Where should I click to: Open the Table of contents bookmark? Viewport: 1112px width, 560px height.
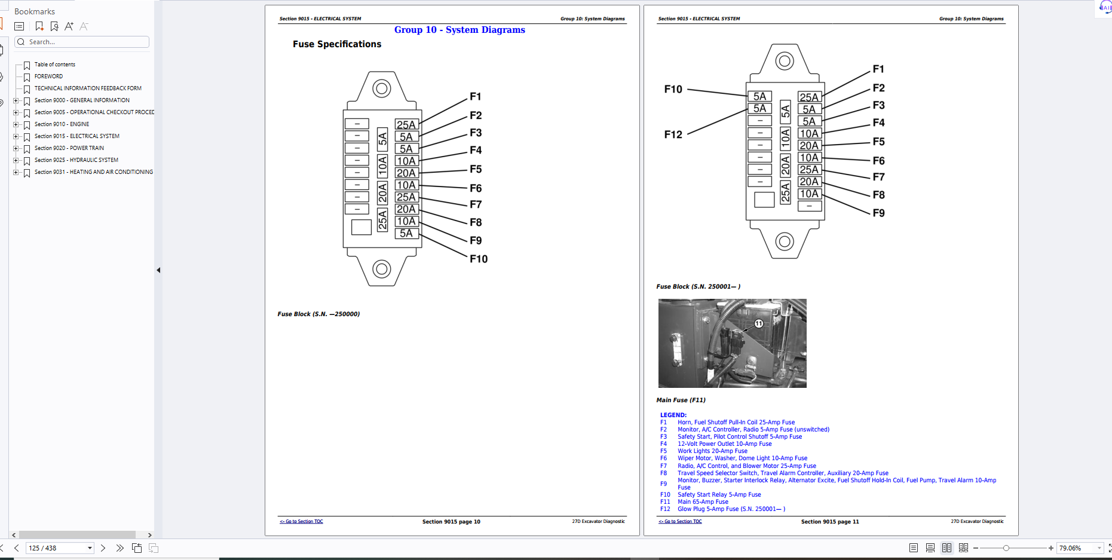(x=55, y=65)
